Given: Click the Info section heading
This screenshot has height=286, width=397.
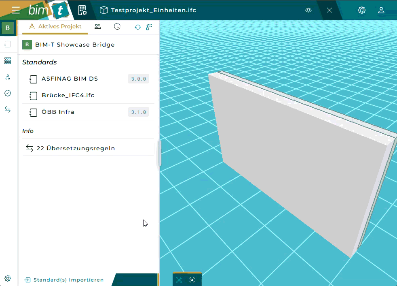Looking at the screenshot, I should point(28,131).
